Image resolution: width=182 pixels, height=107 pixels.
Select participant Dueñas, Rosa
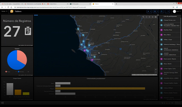pyautogui.click(x=170, y=30)
